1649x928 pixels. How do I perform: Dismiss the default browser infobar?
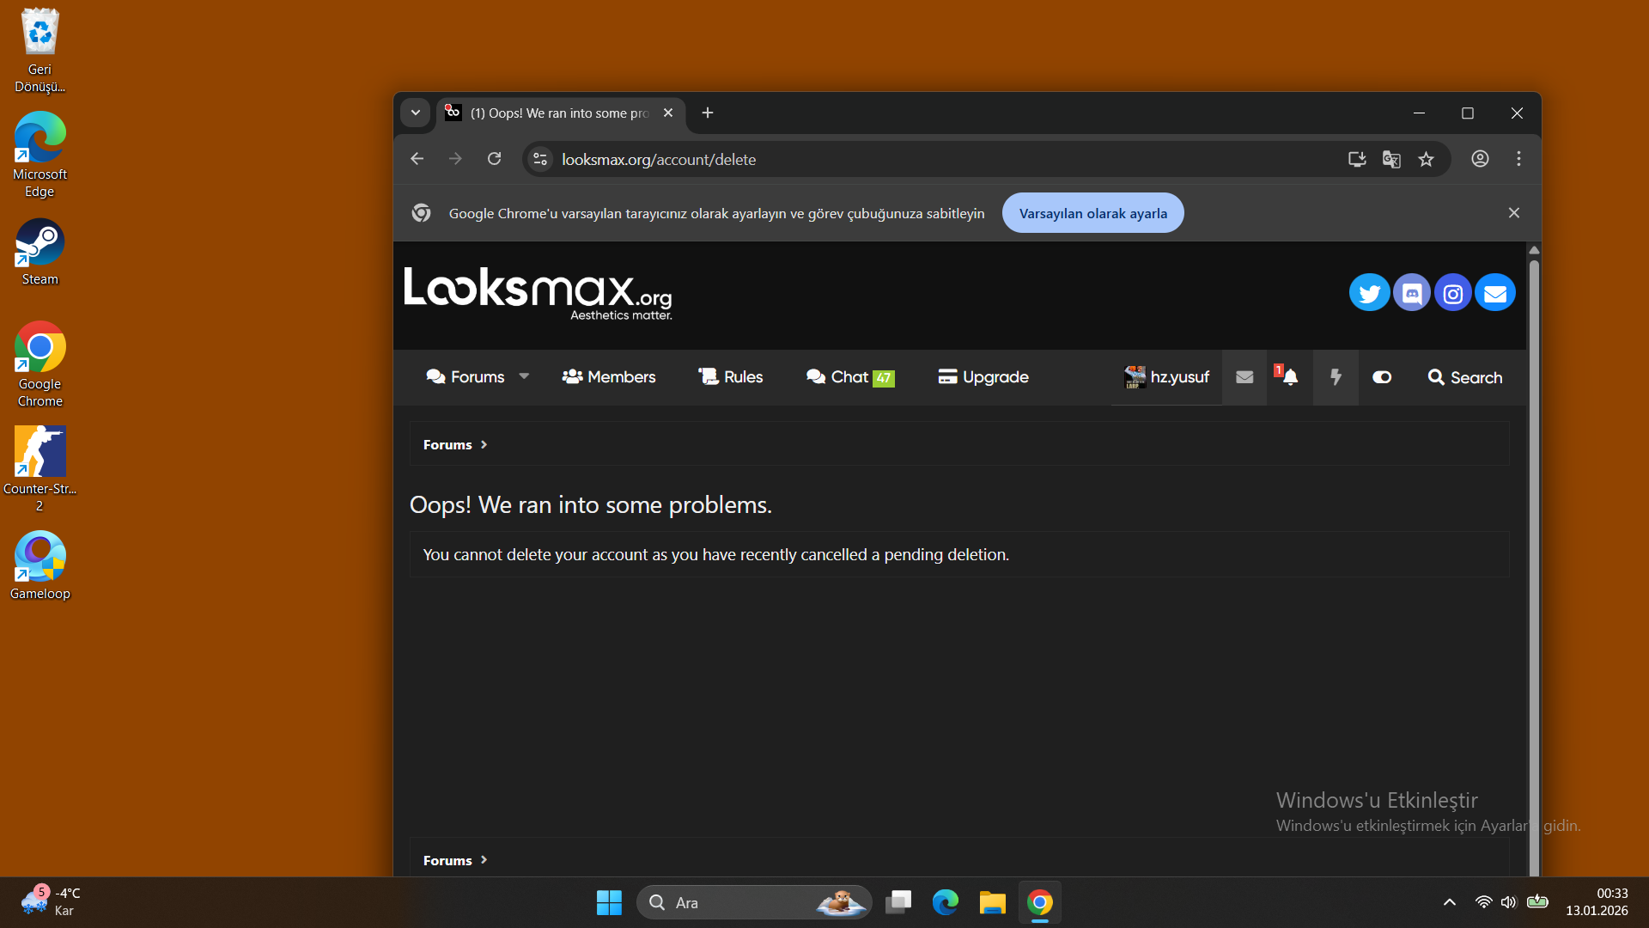click(x=1514, y=213)
